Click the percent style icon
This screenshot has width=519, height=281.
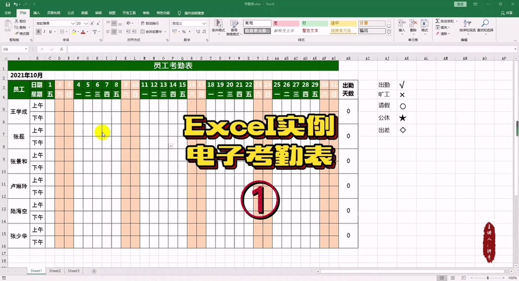tap(184, 32)
